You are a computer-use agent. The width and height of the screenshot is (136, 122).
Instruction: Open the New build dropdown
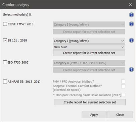coord(89,47)
